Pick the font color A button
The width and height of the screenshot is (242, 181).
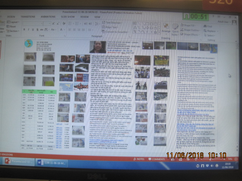click(61, 29)
